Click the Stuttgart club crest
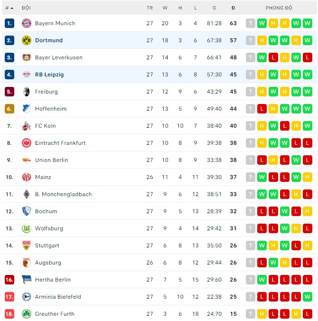Viewport: 318px width, 321px height. coord(27,245)
